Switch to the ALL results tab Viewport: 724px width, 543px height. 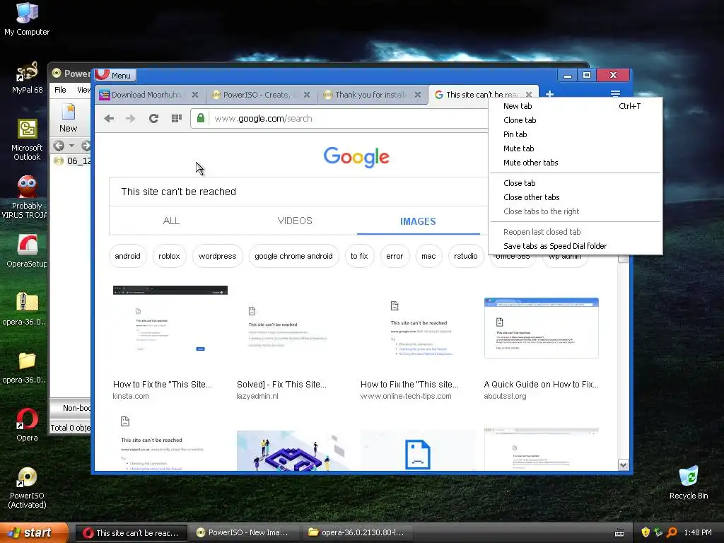pyautogui.click(x=171, y=221)
